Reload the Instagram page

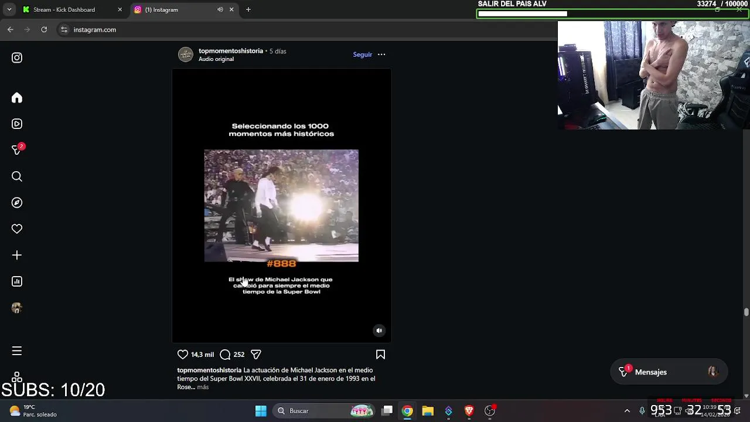[44, 29]
